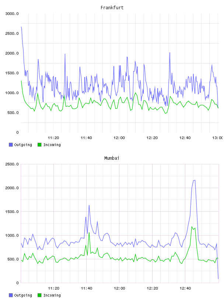The image size is (224, 301).
Task: Click Mumbai's 12:00 time axis label
Action: [x=119, y=288]
